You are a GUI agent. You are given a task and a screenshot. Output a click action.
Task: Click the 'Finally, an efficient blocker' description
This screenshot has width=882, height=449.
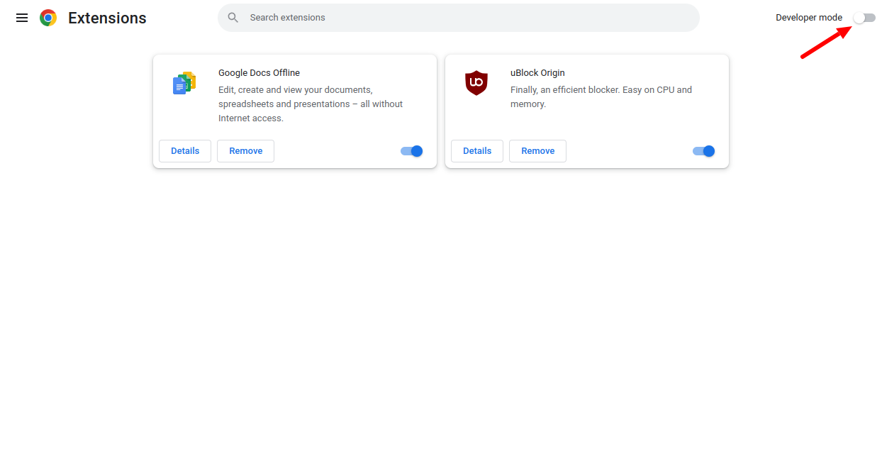[x=601, y=97]
